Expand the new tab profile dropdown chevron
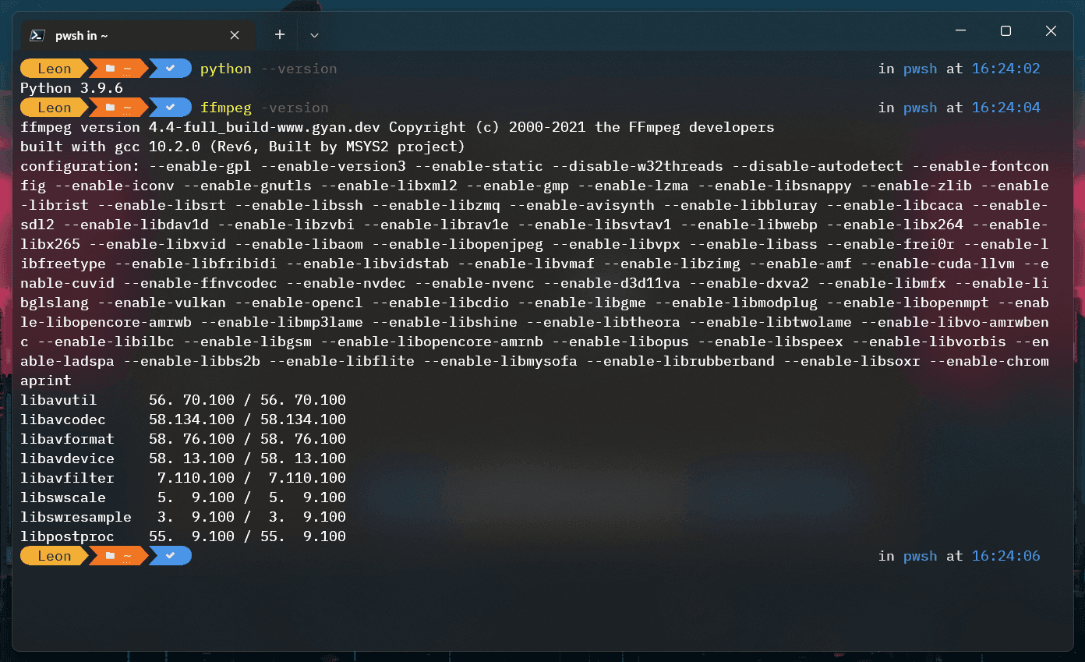The image size is (1085, 662). pyautogui.click(x=314, y=35)
